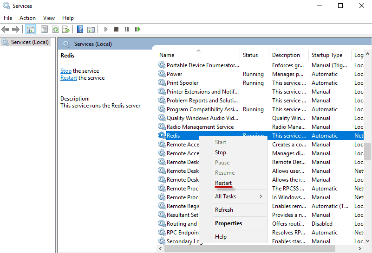Click the Start Service play icon

click(x=106, y=29)
